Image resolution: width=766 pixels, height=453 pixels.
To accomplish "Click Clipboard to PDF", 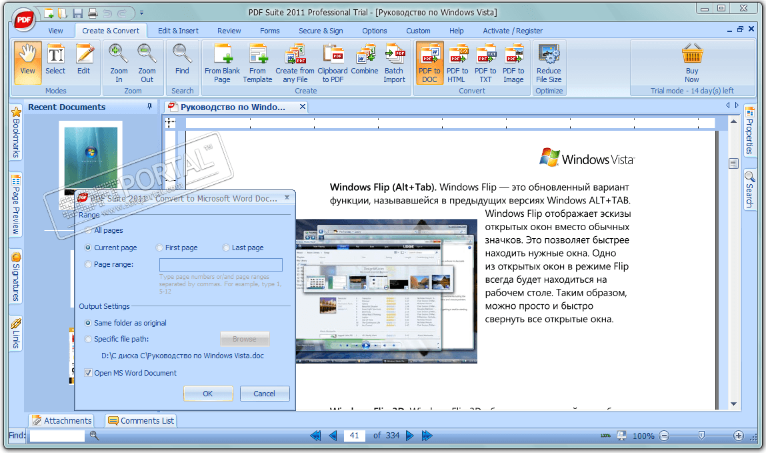I will click(333, 62).
